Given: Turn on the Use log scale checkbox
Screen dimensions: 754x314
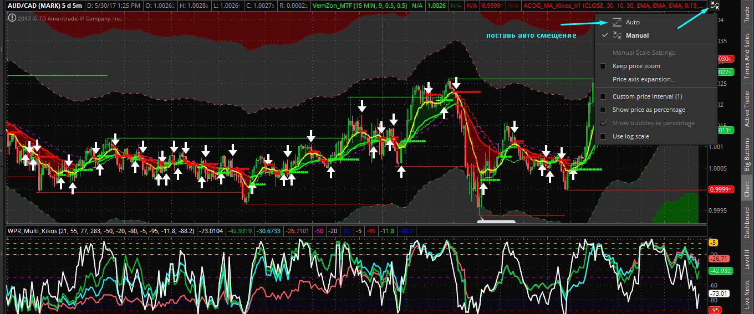Looking at the screenshot, I should (x=603, y=136).
